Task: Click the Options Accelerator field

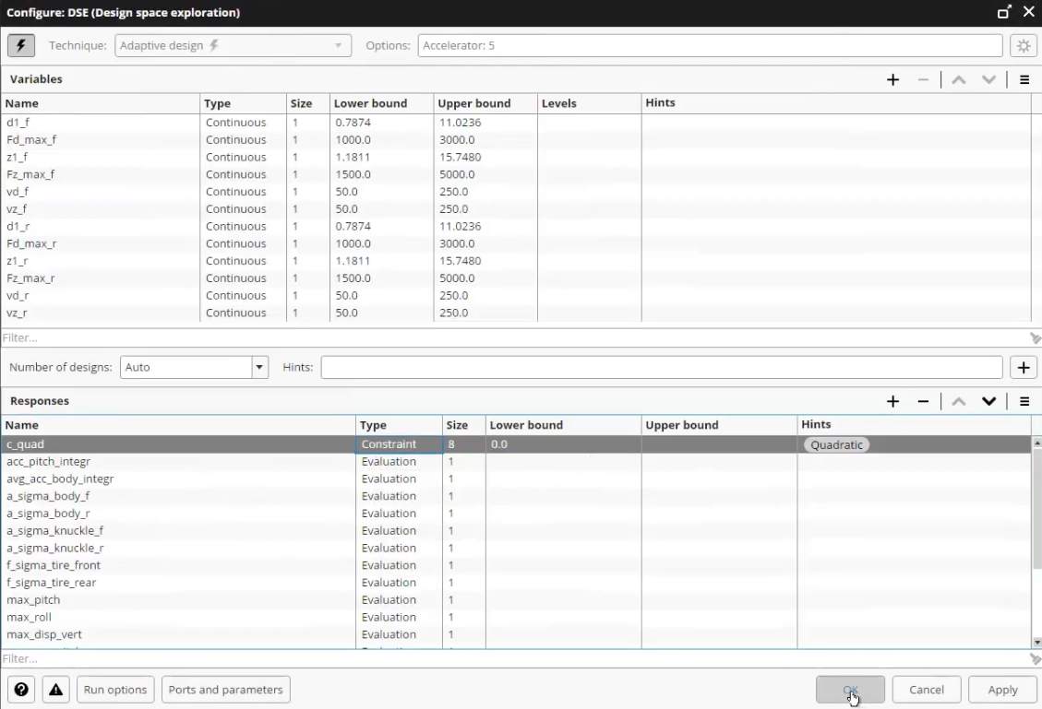Action: pyautogui.click(x=710, y=45)
